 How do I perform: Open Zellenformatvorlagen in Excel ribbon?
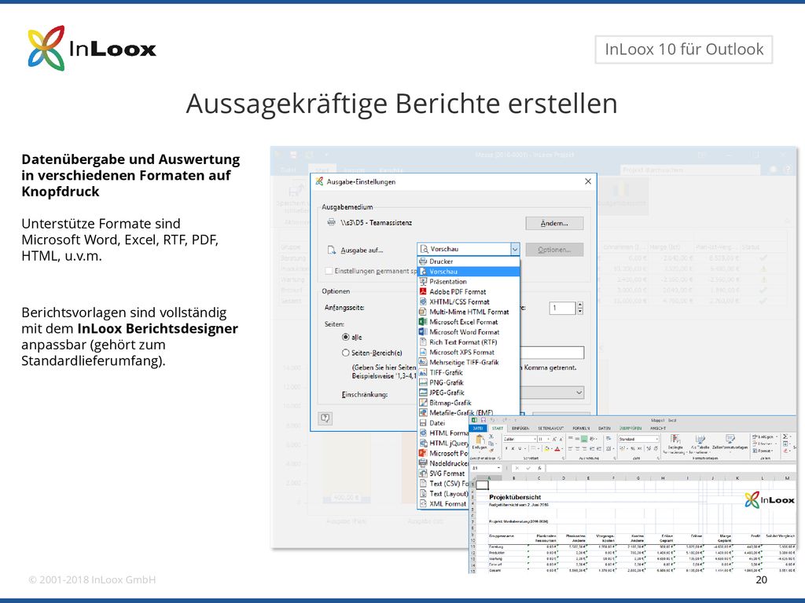coord(730,442)
